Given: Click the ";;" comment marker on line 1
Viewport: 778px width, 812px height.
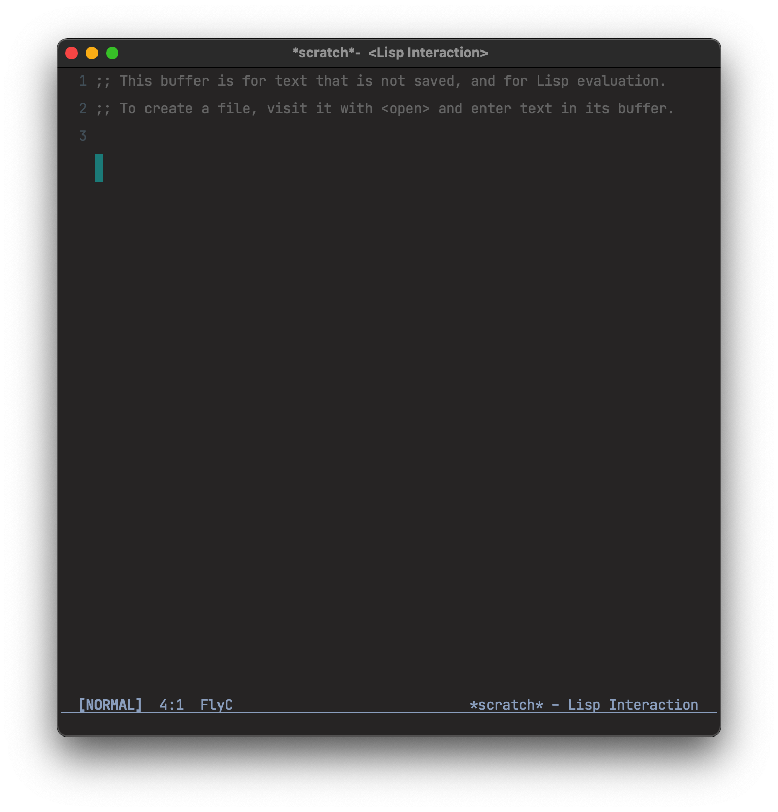Looking at the screenshot, I should [x=103, y=82].
